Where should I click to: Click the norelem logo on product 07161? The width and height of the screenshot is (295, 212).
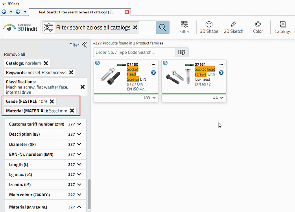[189, 65]
